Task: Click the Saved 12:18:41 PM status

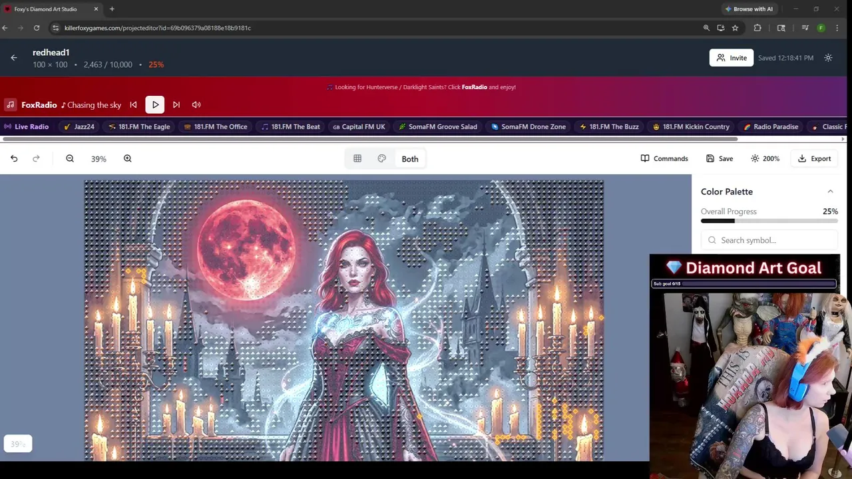Action: 785,58
